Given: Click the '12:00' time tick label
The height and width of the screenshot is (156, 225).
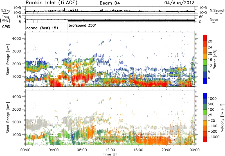Looking at the screenshot, I should click(110, 150).
